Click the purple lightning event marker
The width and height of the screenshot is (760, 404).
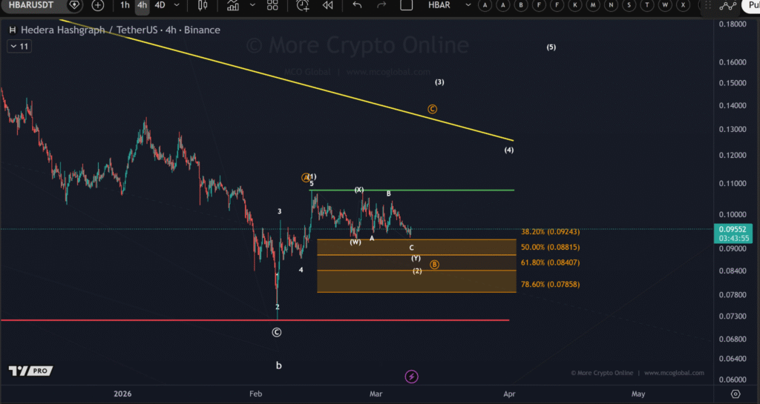[411, 377]
